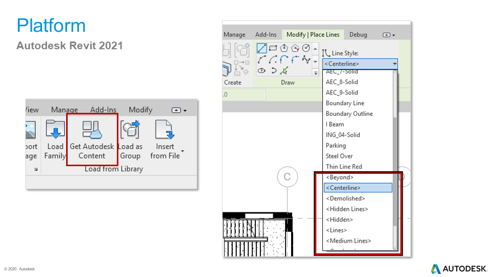The width and height of the screenshot is (492, 277).
Task: Activate the Pick Lines tool
Action: coord(284,71)
